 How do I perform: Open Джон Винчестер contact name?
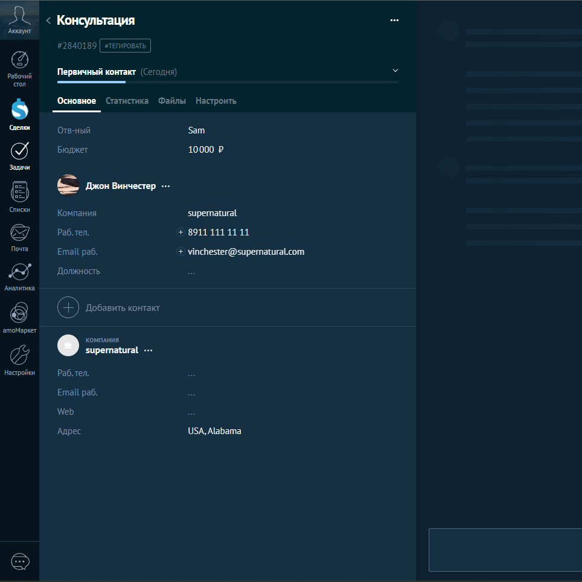121,186
